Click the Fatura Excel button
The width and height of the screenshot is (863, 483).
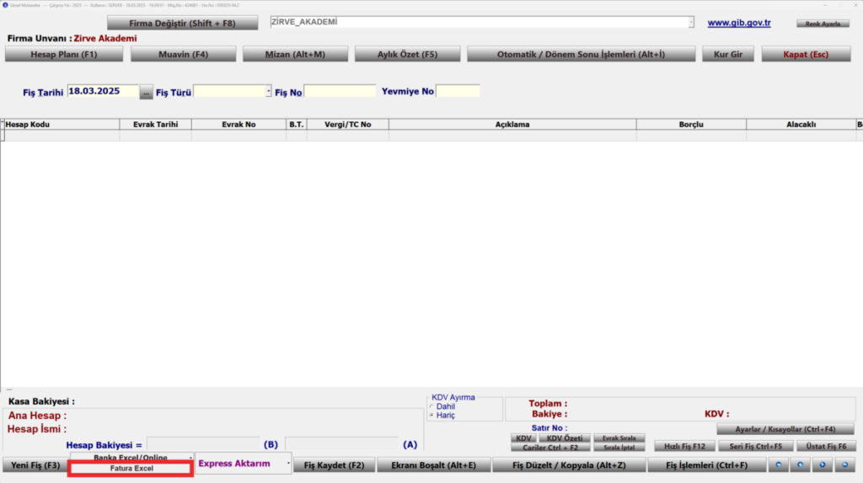(x=131, y=468)
